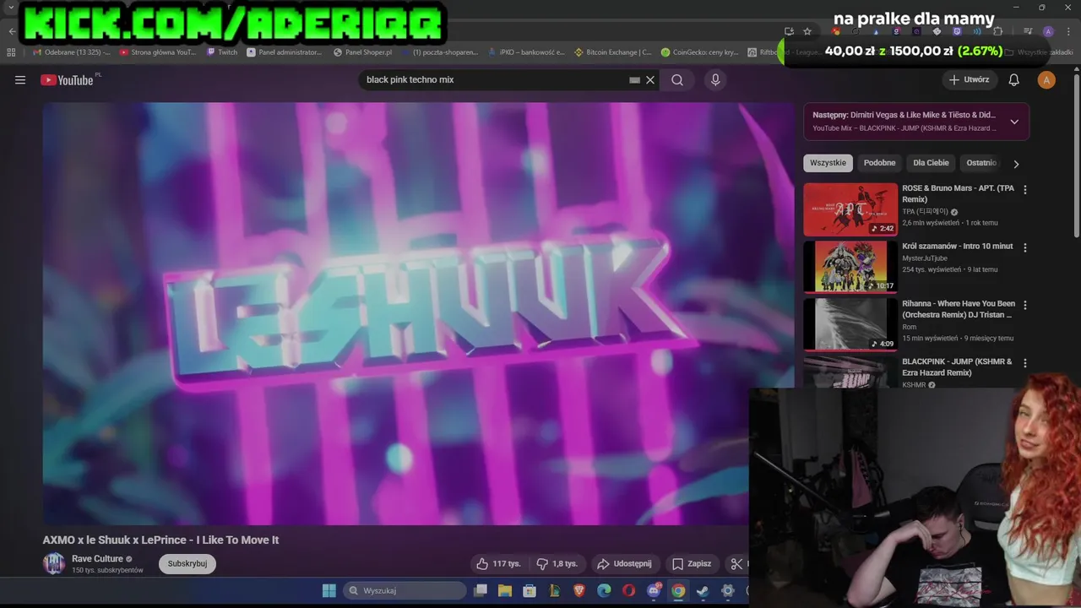Open more options for BLACKPINK JUMP remix video
The height and width of the screenshot is (608, 1081).
point(1025,363)
